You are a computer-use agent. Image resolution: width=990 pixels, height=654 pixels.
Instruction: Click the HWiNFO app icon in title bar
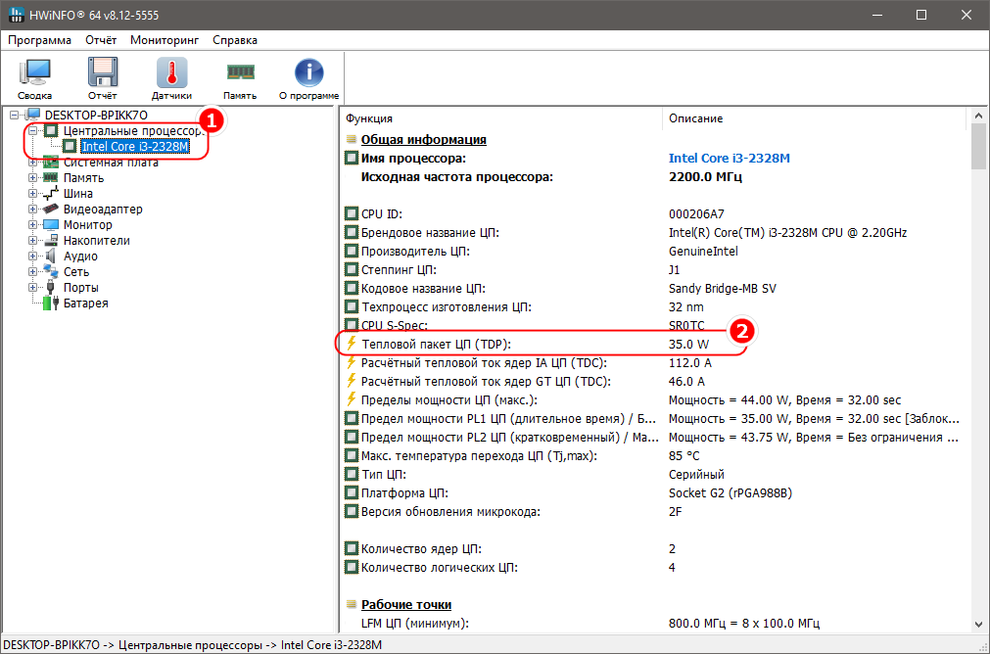[x=17, y=15]
